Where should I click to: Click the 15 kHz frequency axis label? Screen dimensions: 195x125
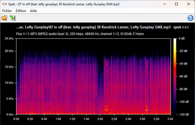pyautogui.click(x=9, y=67)
